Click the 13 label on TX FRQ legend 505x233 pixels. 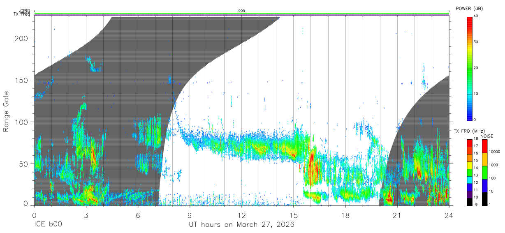[477, 175]
